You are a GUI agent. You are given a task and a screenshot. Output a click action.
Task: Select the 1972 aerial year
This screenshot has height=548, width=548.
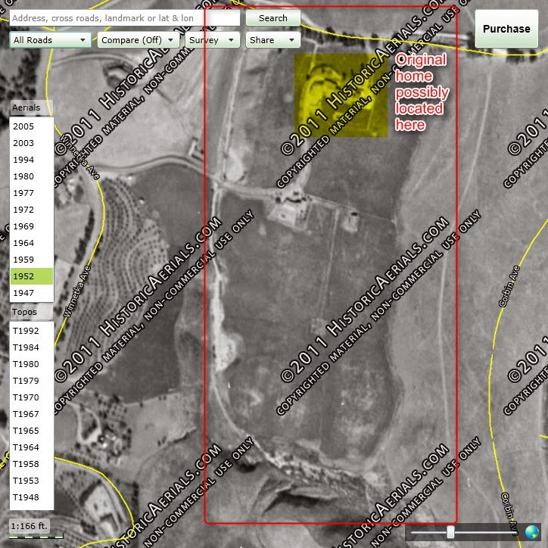point(32,210)
